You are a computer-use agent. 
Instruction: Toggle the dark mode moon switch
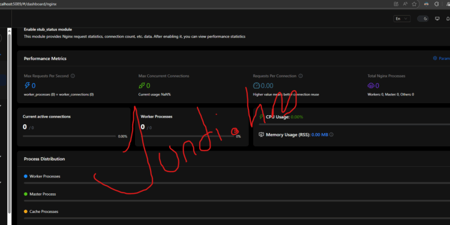tap(423, 19)
